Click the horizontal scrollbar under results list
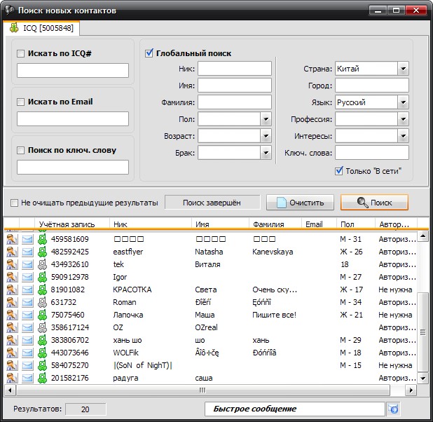 (x=202, y=390)
